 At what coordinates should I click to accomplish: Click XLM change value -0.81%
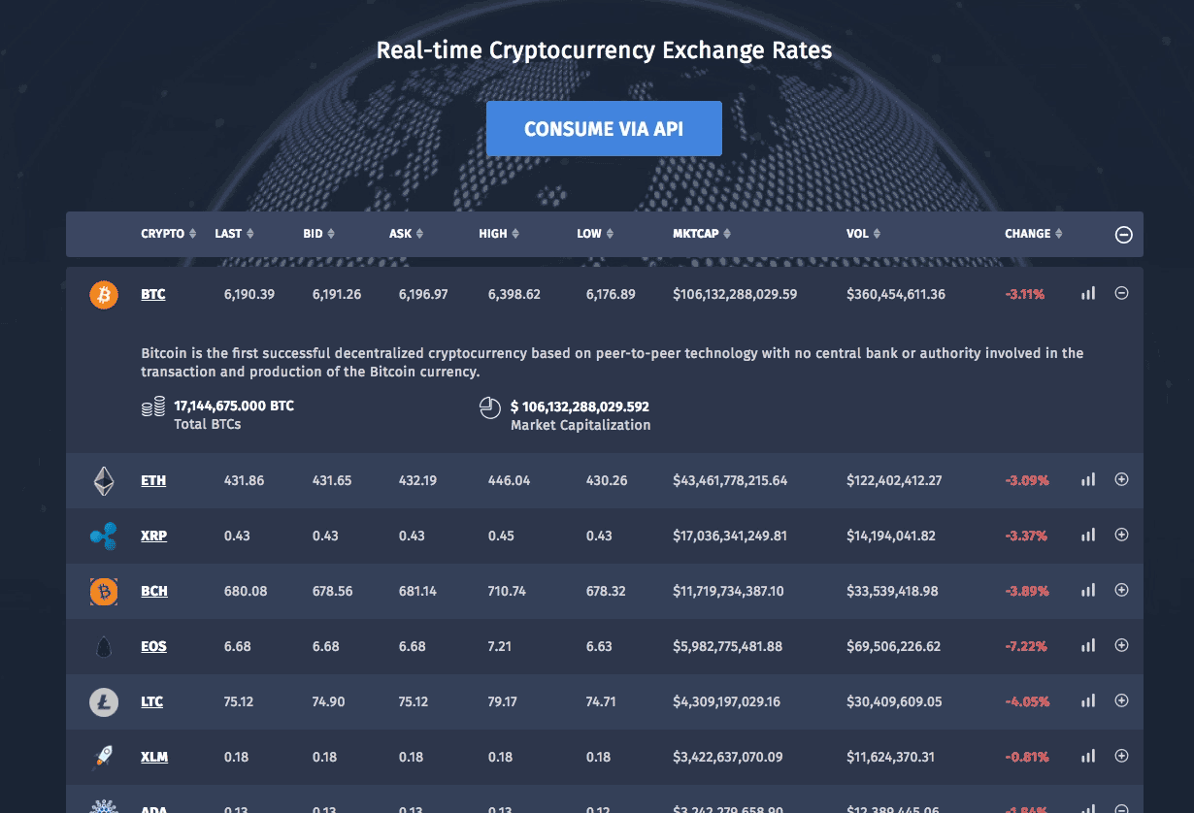click(1027, 757)
